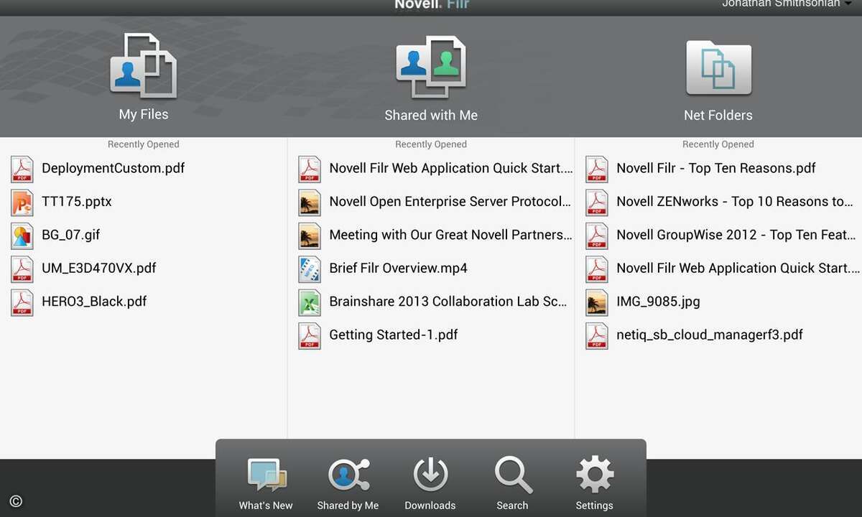Screen dimensions: 862x517
Task: Open the Shared with Me icon
Action: [431, 67]
